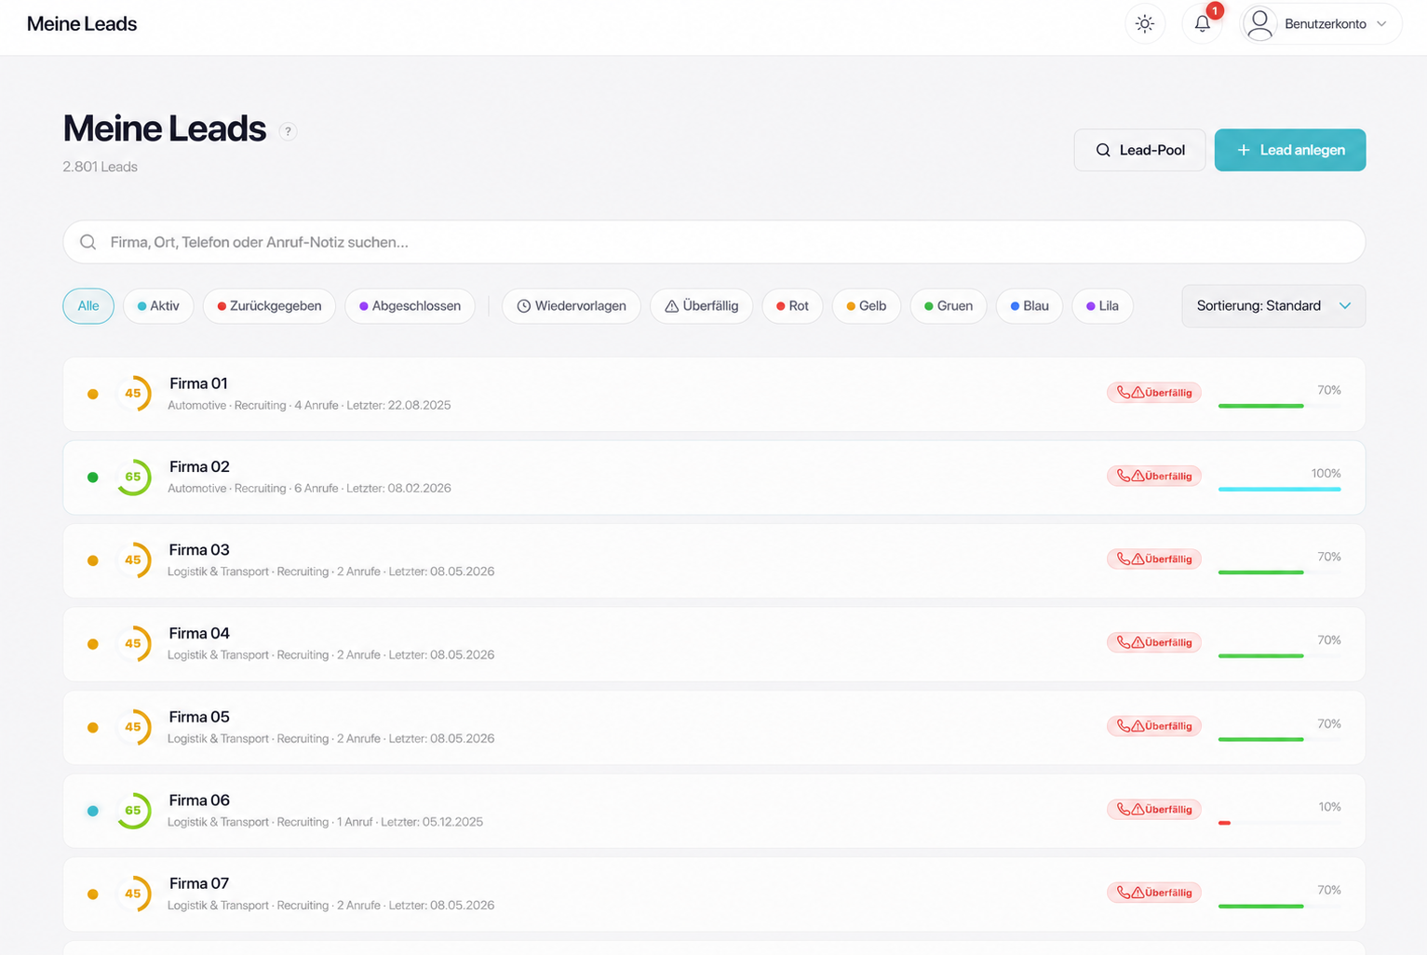The image size is (1427, 955).
Task: Click blue status dot of Firma 06
Action: (x=93, y=811)
